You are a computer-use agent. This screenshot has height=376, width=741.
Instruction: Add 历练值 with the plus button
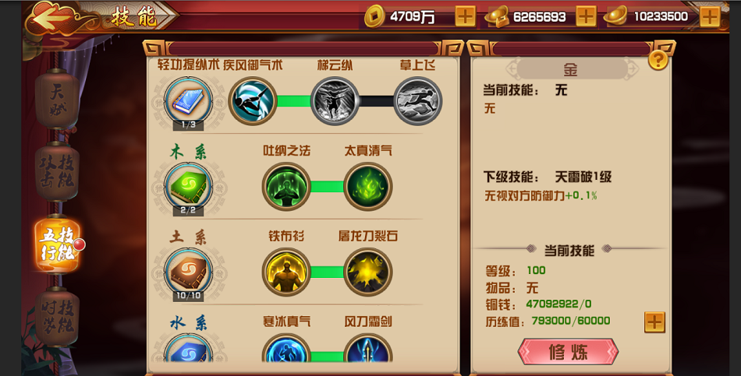pos(654,322)
